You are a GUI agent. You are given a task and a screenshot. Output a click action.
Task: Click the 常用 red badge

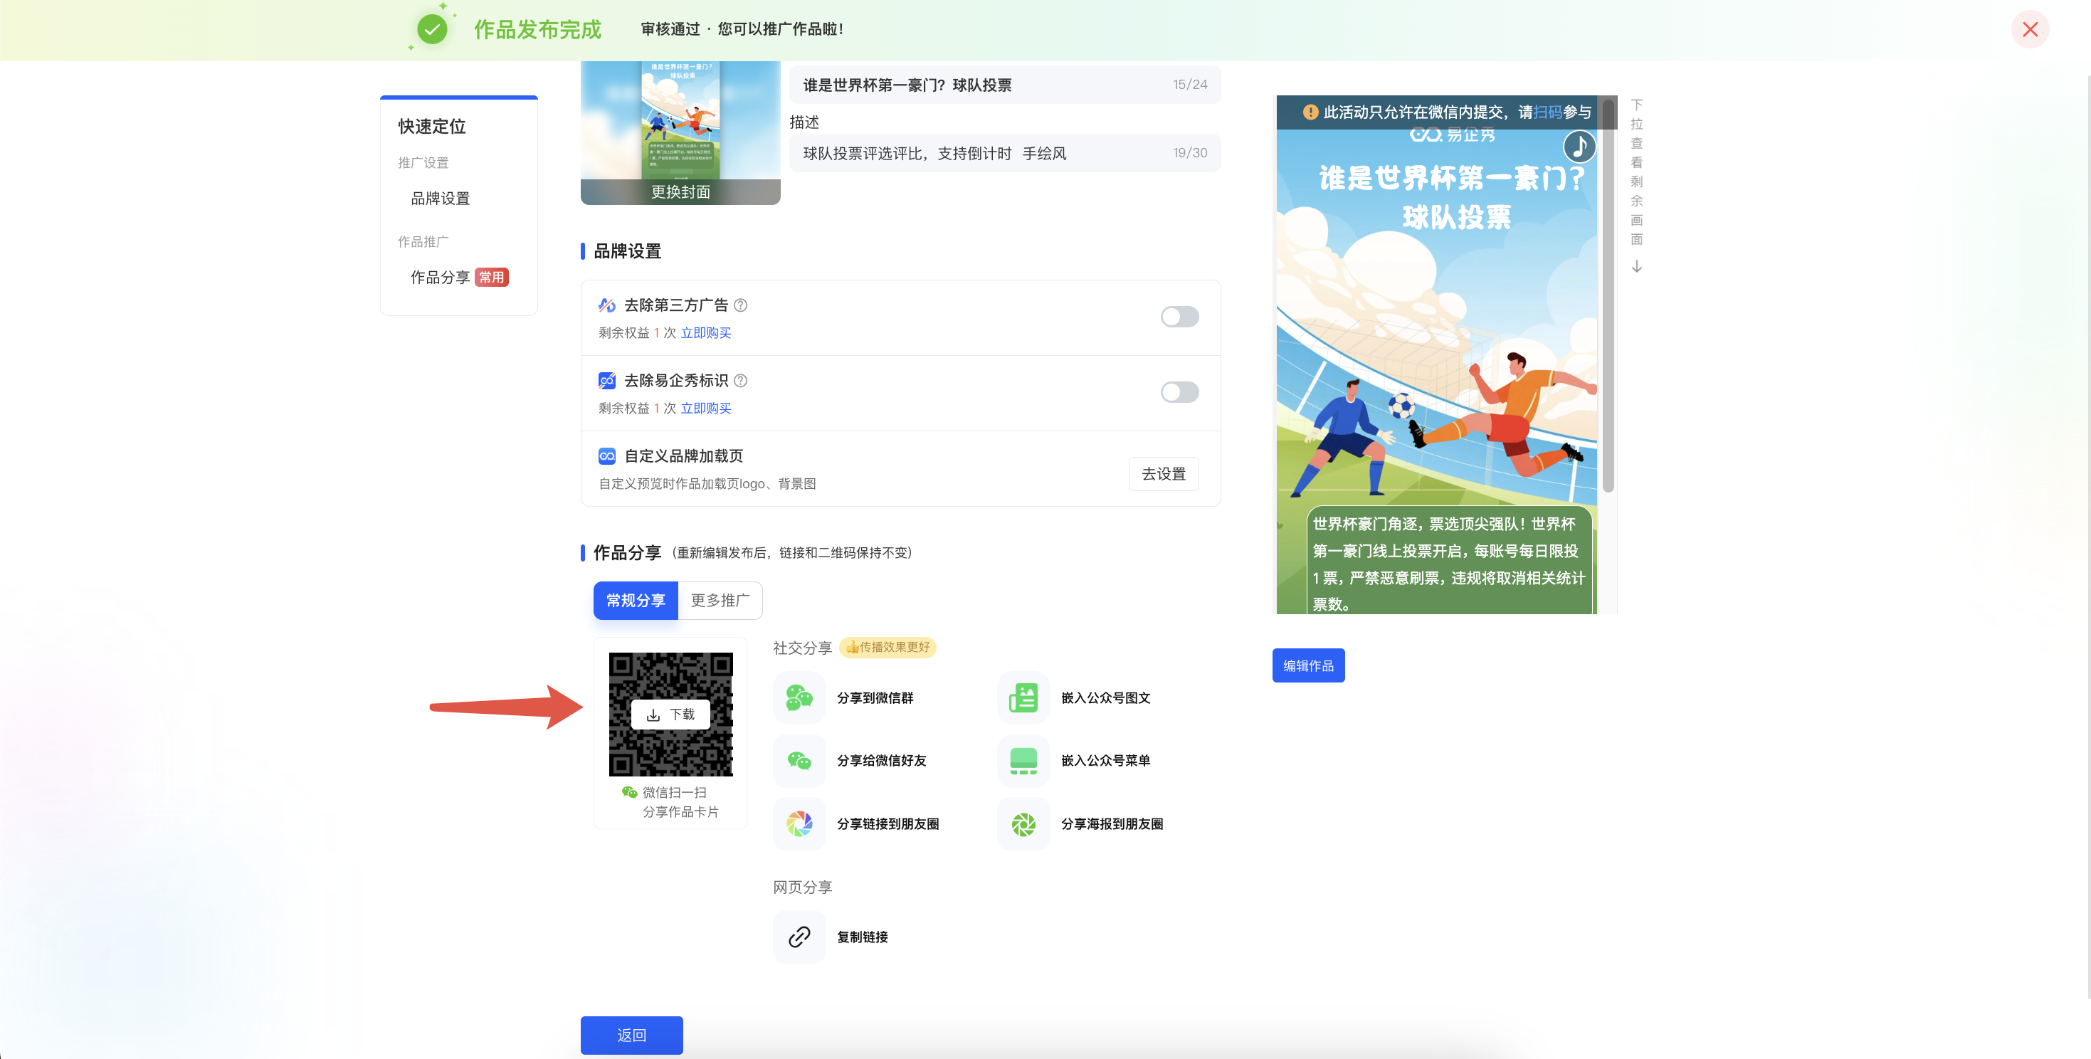click(x=491, y=278)
